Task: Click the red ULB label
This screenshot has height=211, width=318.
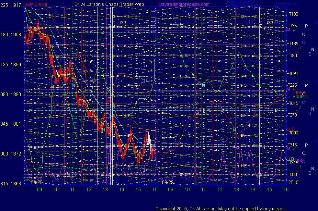Action: (x=290, y=129)
